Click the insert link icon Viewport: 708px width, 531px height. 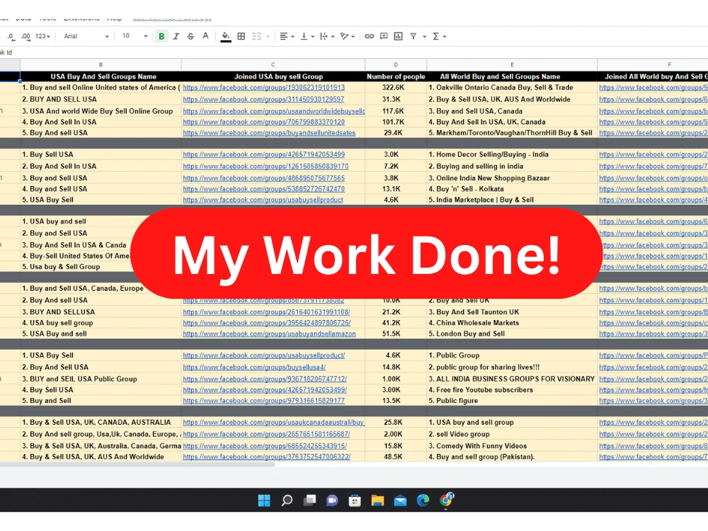[x=370, y=37]
